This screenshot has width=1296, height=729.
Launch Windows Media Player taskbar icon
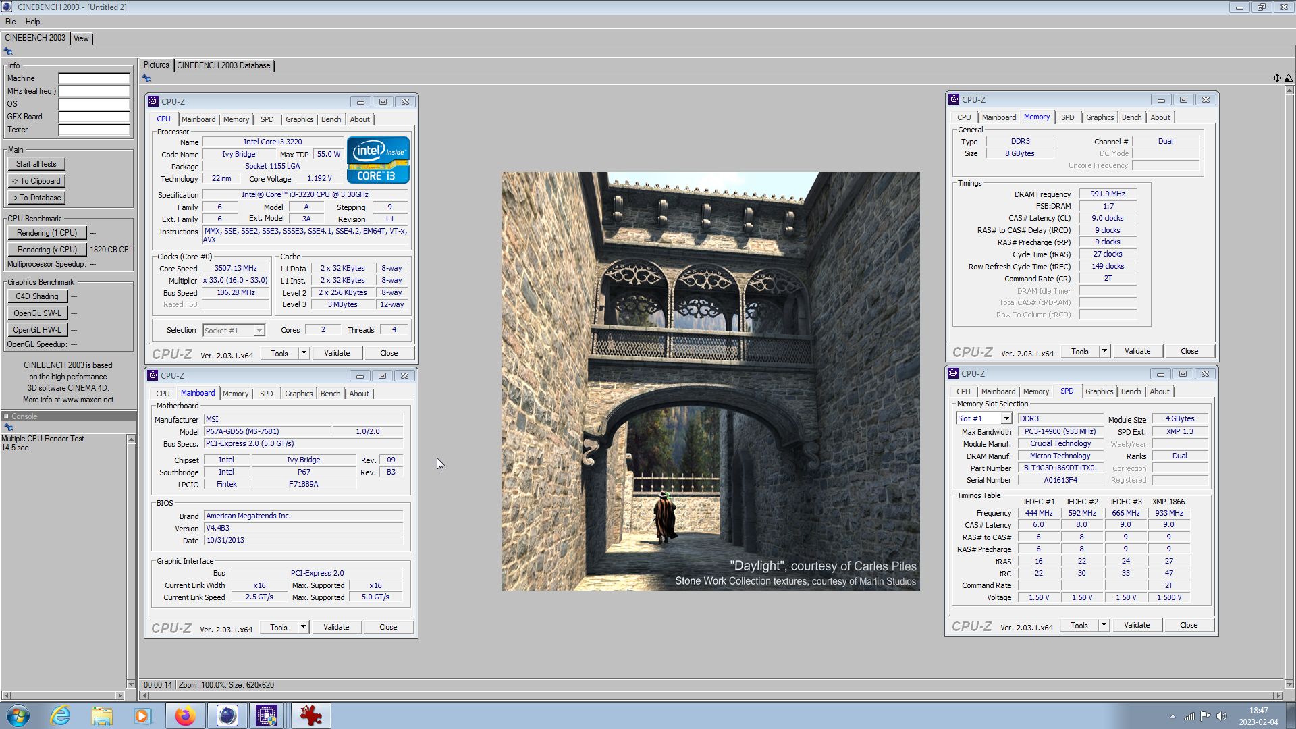142,715
